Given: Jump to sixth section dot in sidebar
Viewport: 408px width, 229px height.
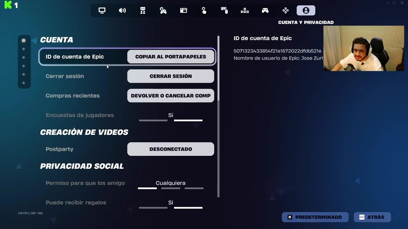Looking at the screenshot, I should click(x=24, y=83).
